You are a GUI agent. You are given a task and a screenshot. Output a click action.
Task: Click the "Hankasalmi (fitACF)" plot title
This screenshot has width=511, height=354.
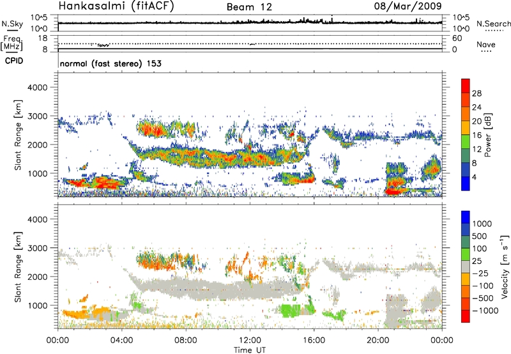tap(116, 6)
